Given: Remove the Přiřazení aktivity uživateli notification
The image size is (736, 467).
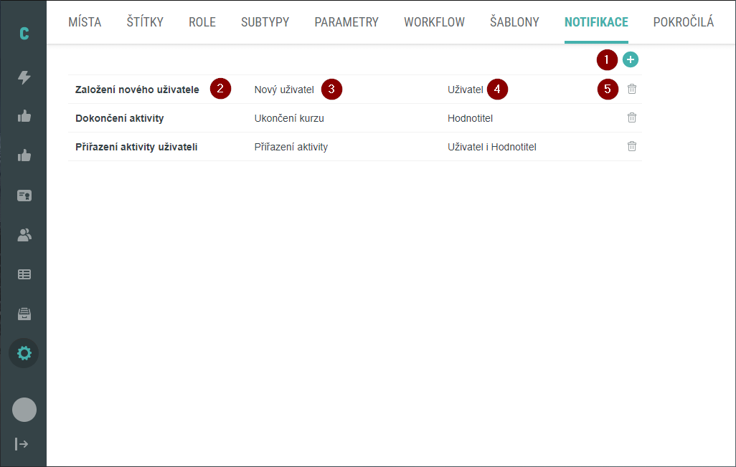Looking at the screenshot, I should [x=632, y=146].
